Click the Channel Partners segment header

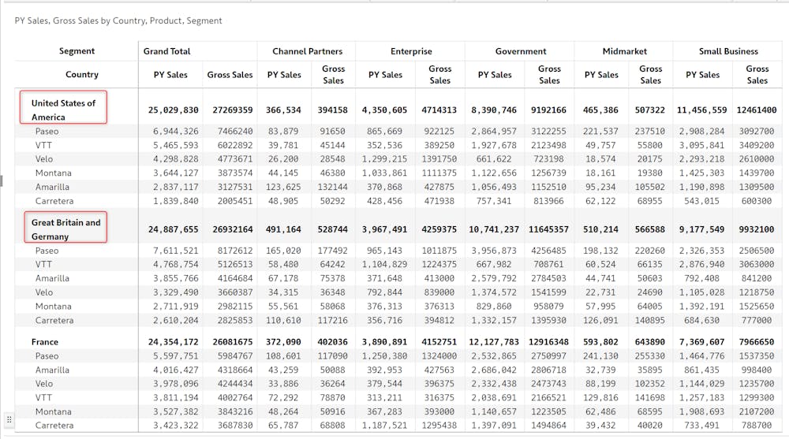pos(308,51)
